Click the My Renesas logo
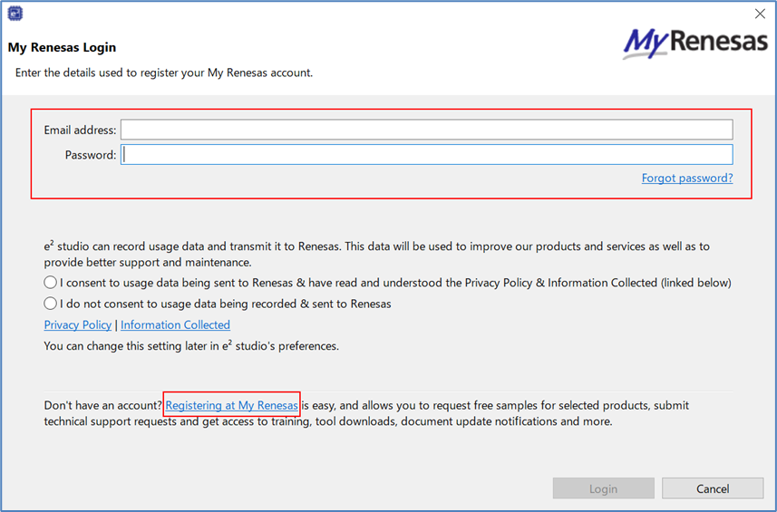 pyautogui.click(x=695, y=43)
